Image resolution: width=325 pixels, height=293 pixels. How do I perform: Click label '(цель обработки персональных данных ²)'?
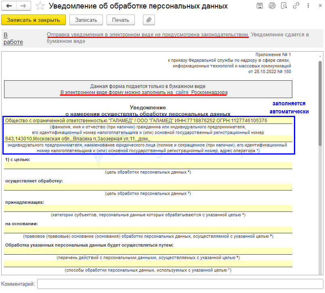(148, 172)
